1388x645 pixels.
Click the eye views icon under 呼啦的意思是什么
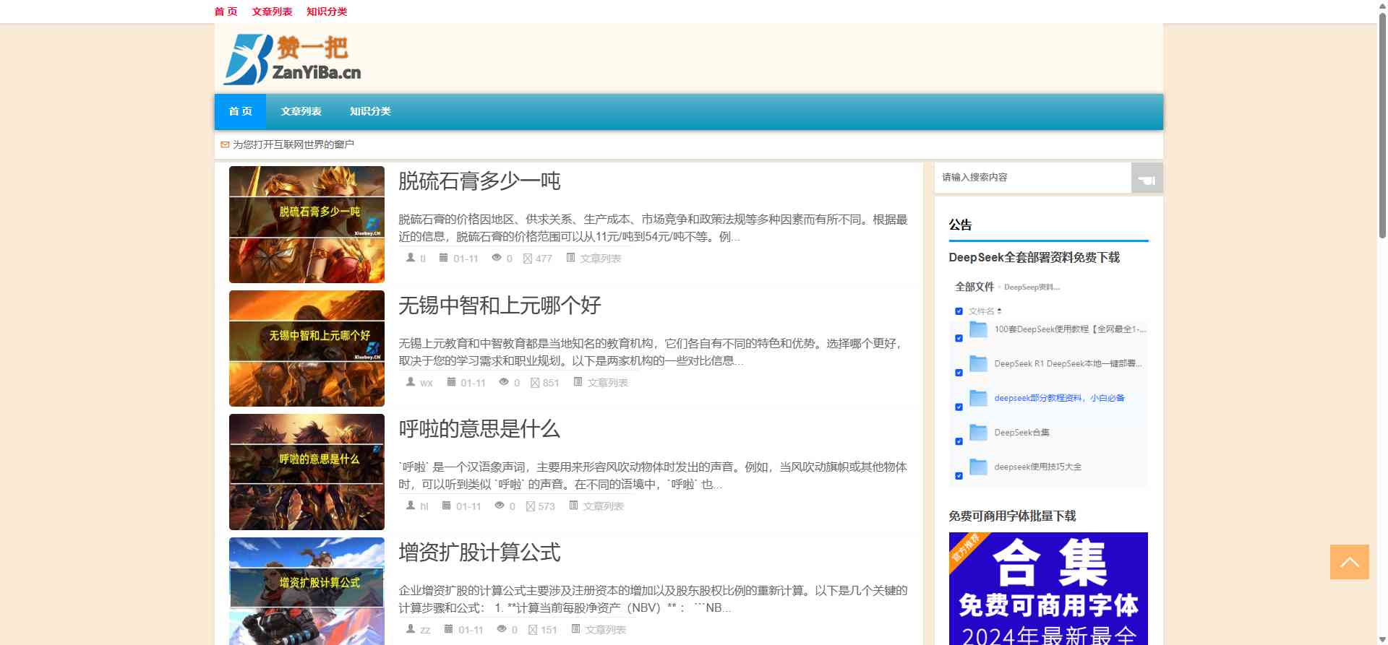(500, 506)
